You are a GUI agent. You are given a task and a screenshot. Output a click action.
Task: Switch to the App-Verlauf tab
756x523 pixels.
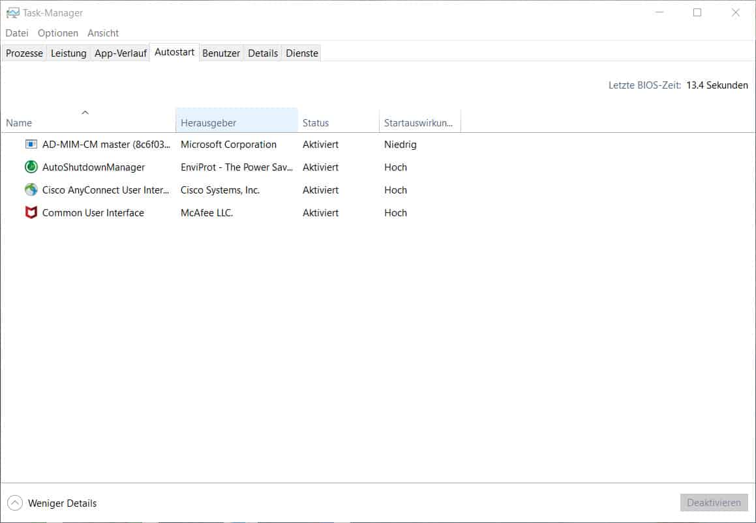[x=120, y=53]
